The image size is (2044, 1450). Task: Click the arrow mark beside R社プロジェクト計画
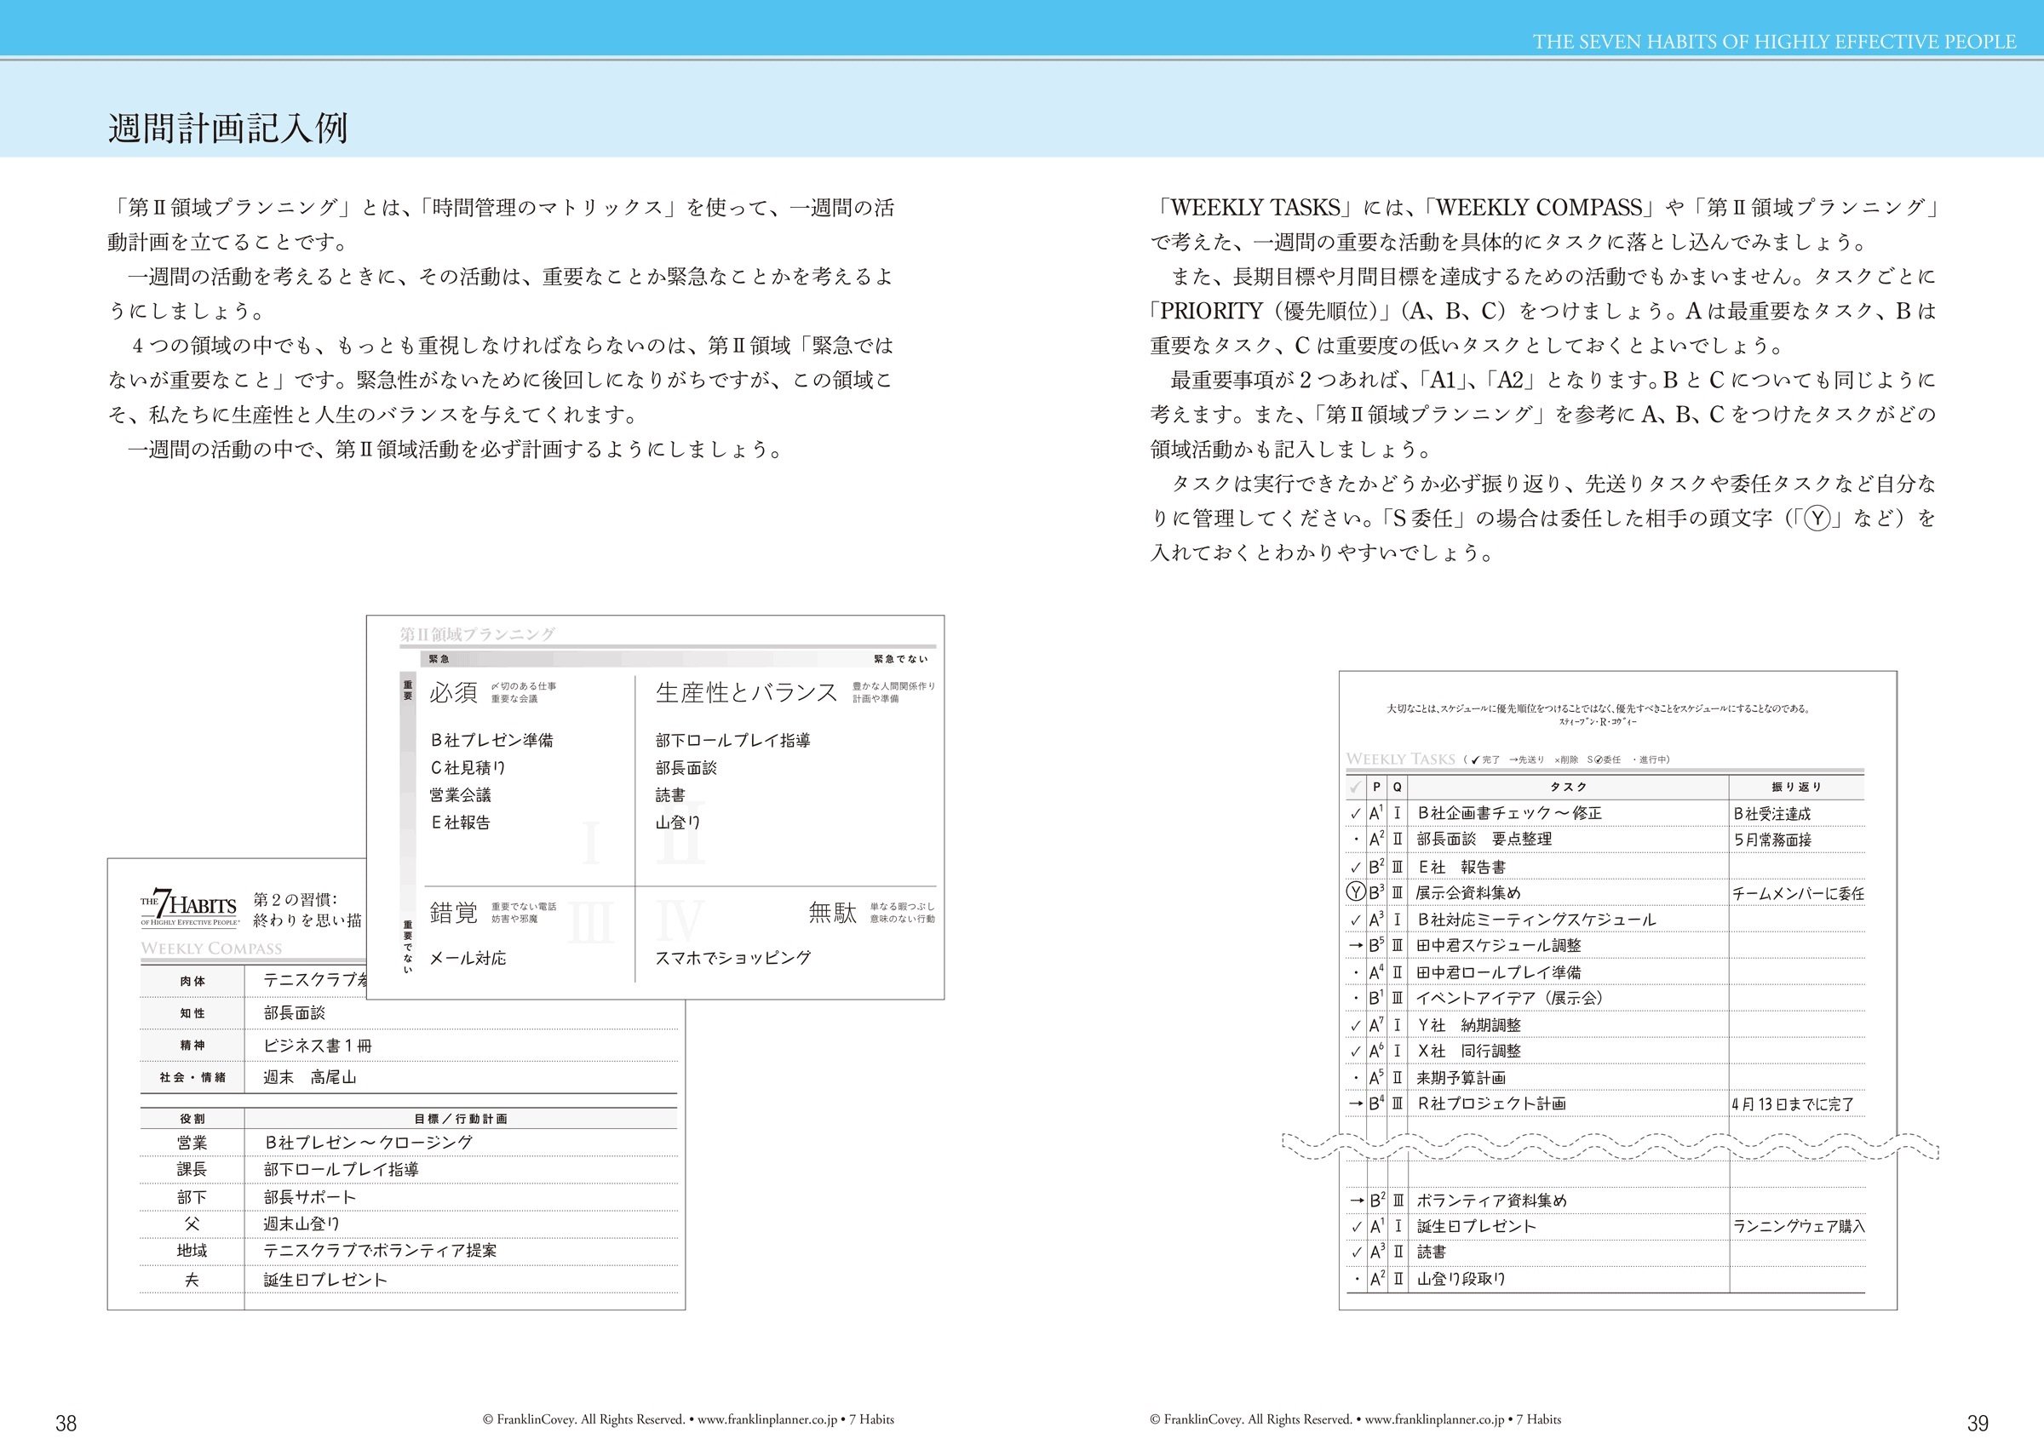1356,1103
